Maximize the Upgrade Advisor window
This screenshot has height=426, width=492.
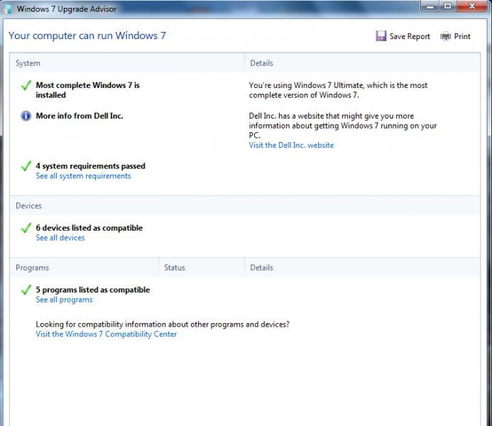click(447, 6)
